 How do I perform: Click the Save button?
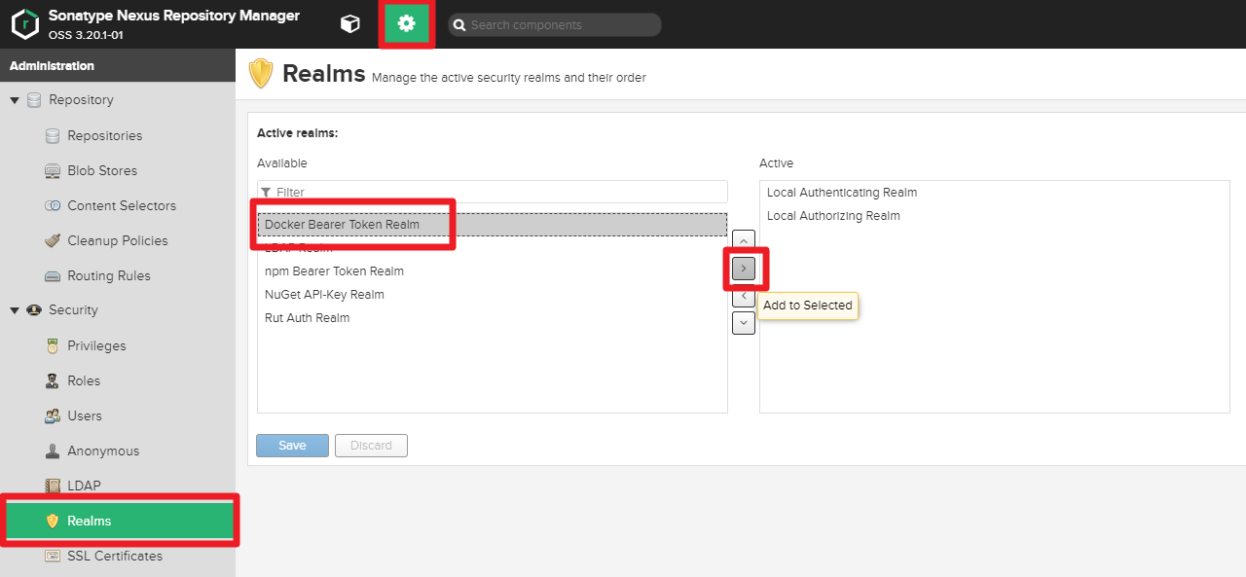[292, 445]
